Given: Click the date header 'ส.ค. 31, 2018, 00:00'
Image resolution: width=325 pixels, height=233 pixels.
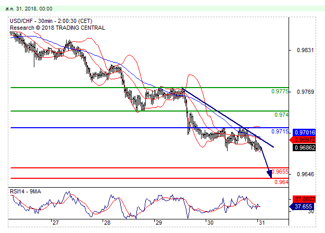Looking at the screenshot, I should [x=29, y=9].
